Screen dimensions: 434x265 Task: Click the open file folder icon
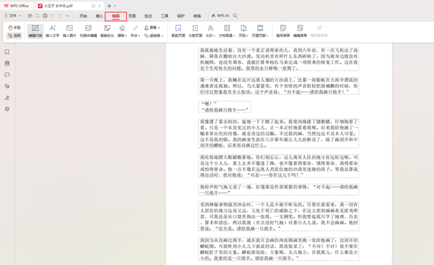point(30,16)
